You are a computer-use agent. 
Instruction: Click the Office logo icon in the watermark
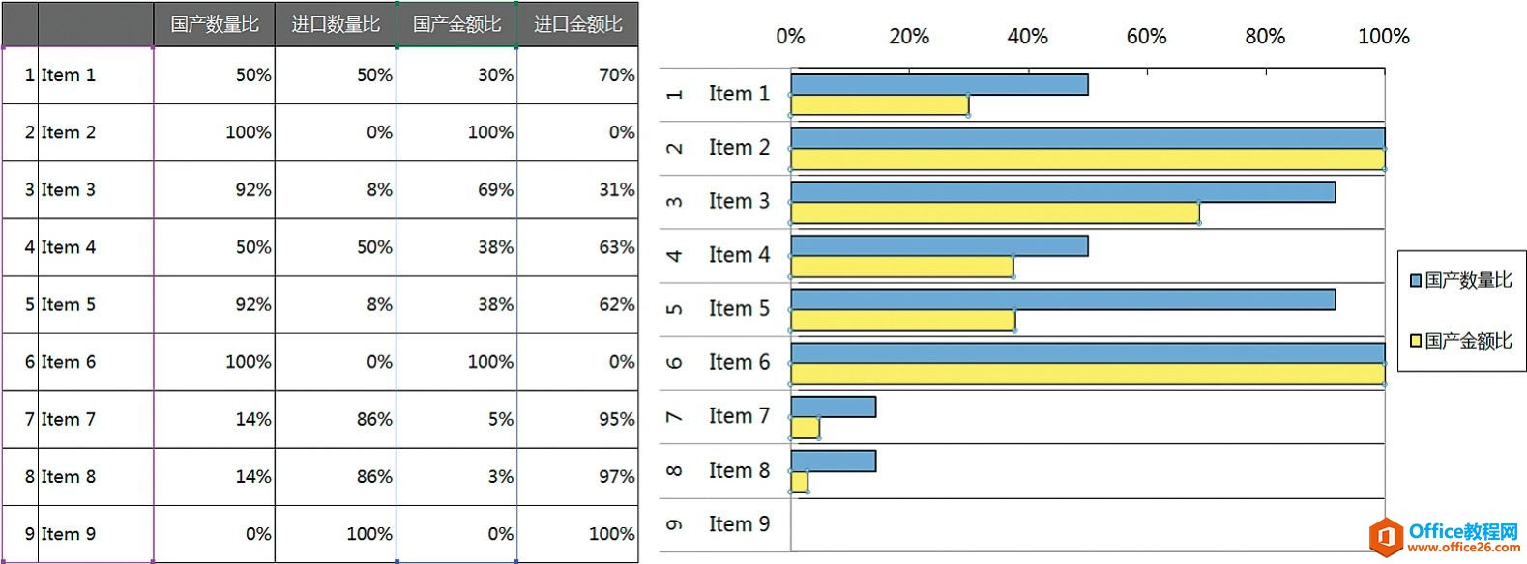[1387, 537]
